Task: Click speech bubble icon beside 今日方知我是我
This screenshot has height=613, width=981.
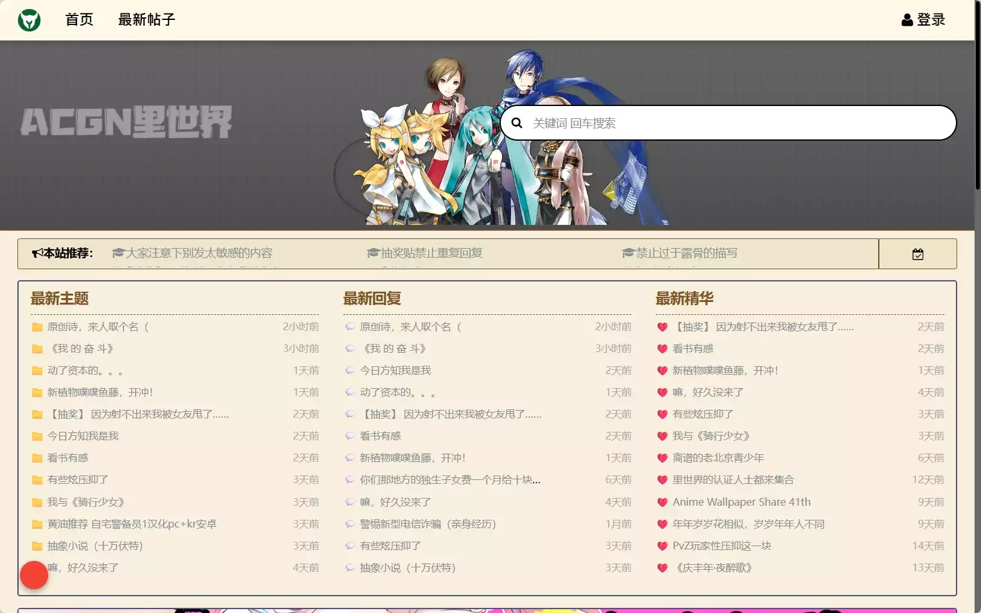Action: click(x=350, y=371)
